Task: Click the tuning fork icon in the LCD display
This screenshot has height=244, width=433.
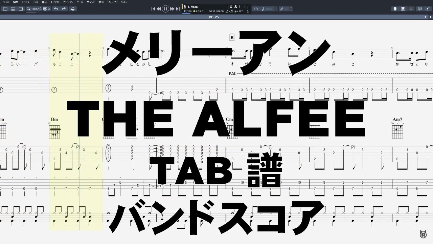Action: click(248, 11)
